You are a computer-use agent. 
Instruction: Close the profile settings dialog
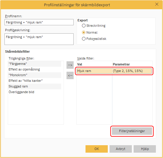click(157, 4)
